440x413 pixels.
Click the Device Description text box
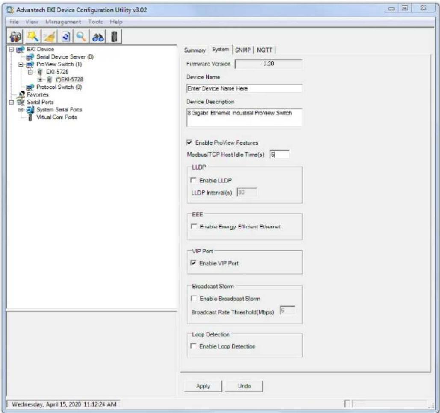(x=245, y=117)
